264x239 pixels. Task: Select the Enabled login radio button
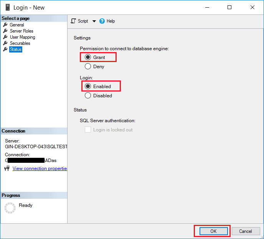tap(88, 86)
